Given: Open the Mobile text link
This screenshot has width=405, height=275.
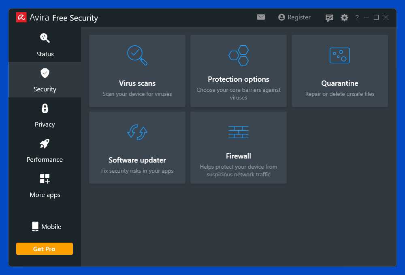Looking at the screenshot, I should coord(51,226).
